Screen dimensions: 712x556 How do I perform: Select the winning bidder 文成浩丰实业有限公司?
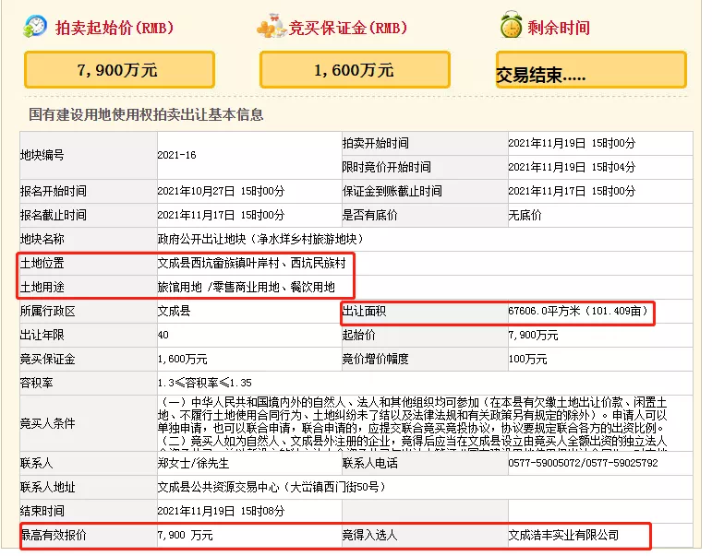(x=563, y=535)
